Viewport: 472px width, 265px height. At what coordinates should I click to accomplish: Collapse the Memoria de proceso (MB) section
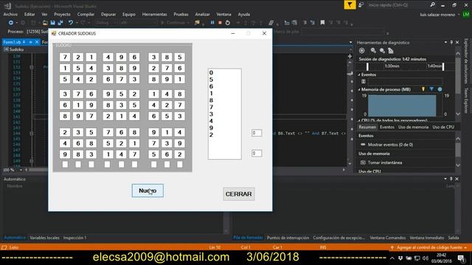click(x=359, y=90)
